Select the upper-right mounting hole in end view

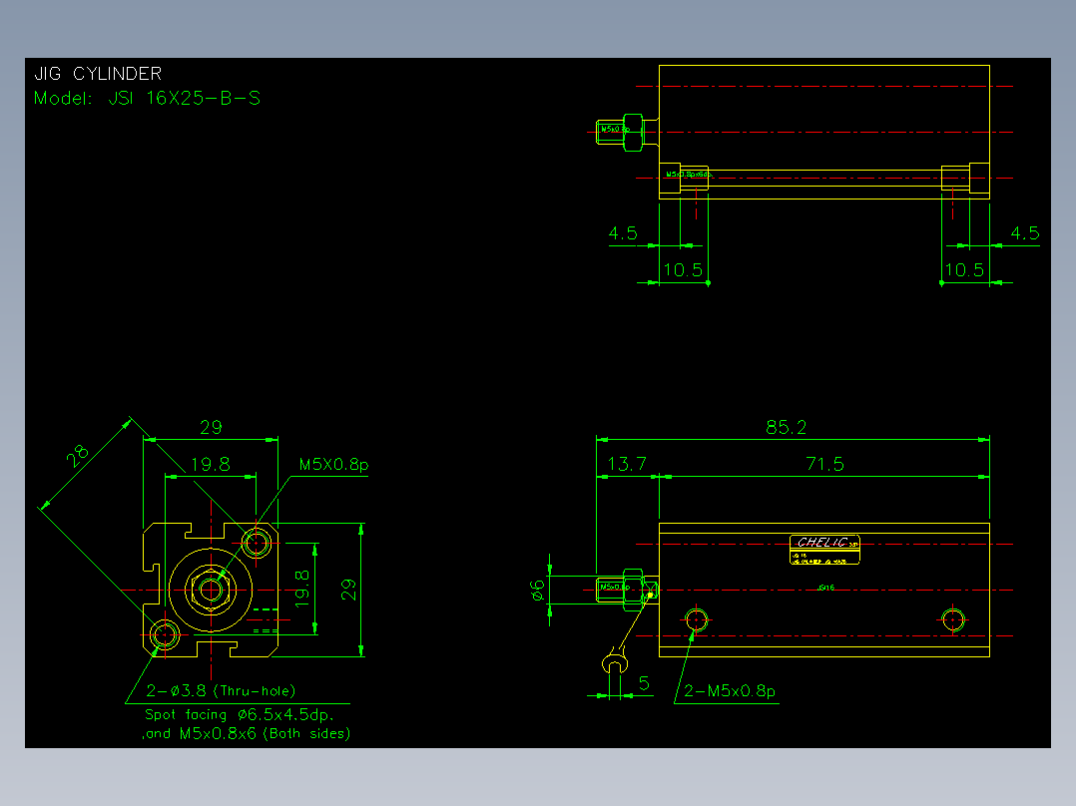point(257,544)
